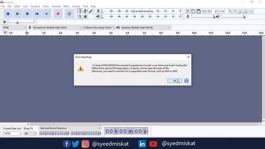Click the Zoom Out icon
The image size is (265, 149).
(235, 11)
